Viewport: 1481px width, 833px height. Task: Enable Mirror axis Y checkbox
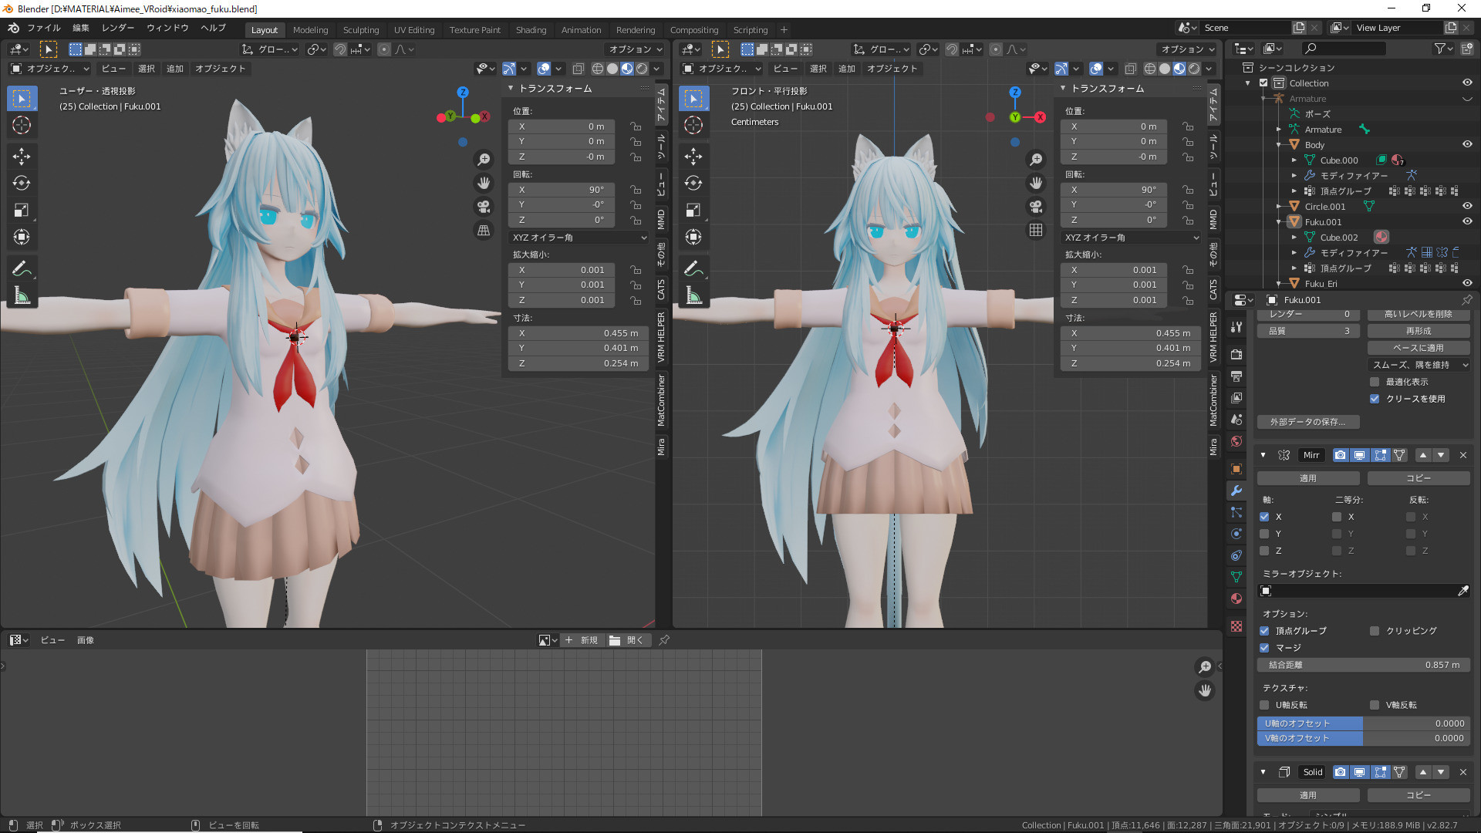(1264, 534)
